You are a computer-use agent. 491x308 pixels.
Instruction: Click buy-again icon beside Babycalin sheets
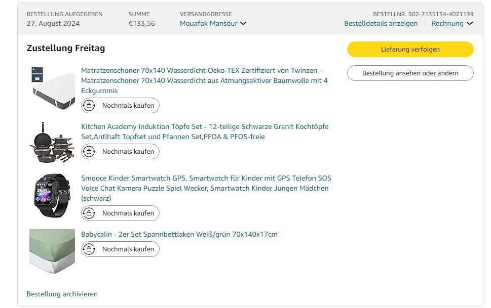pos(89,249)
